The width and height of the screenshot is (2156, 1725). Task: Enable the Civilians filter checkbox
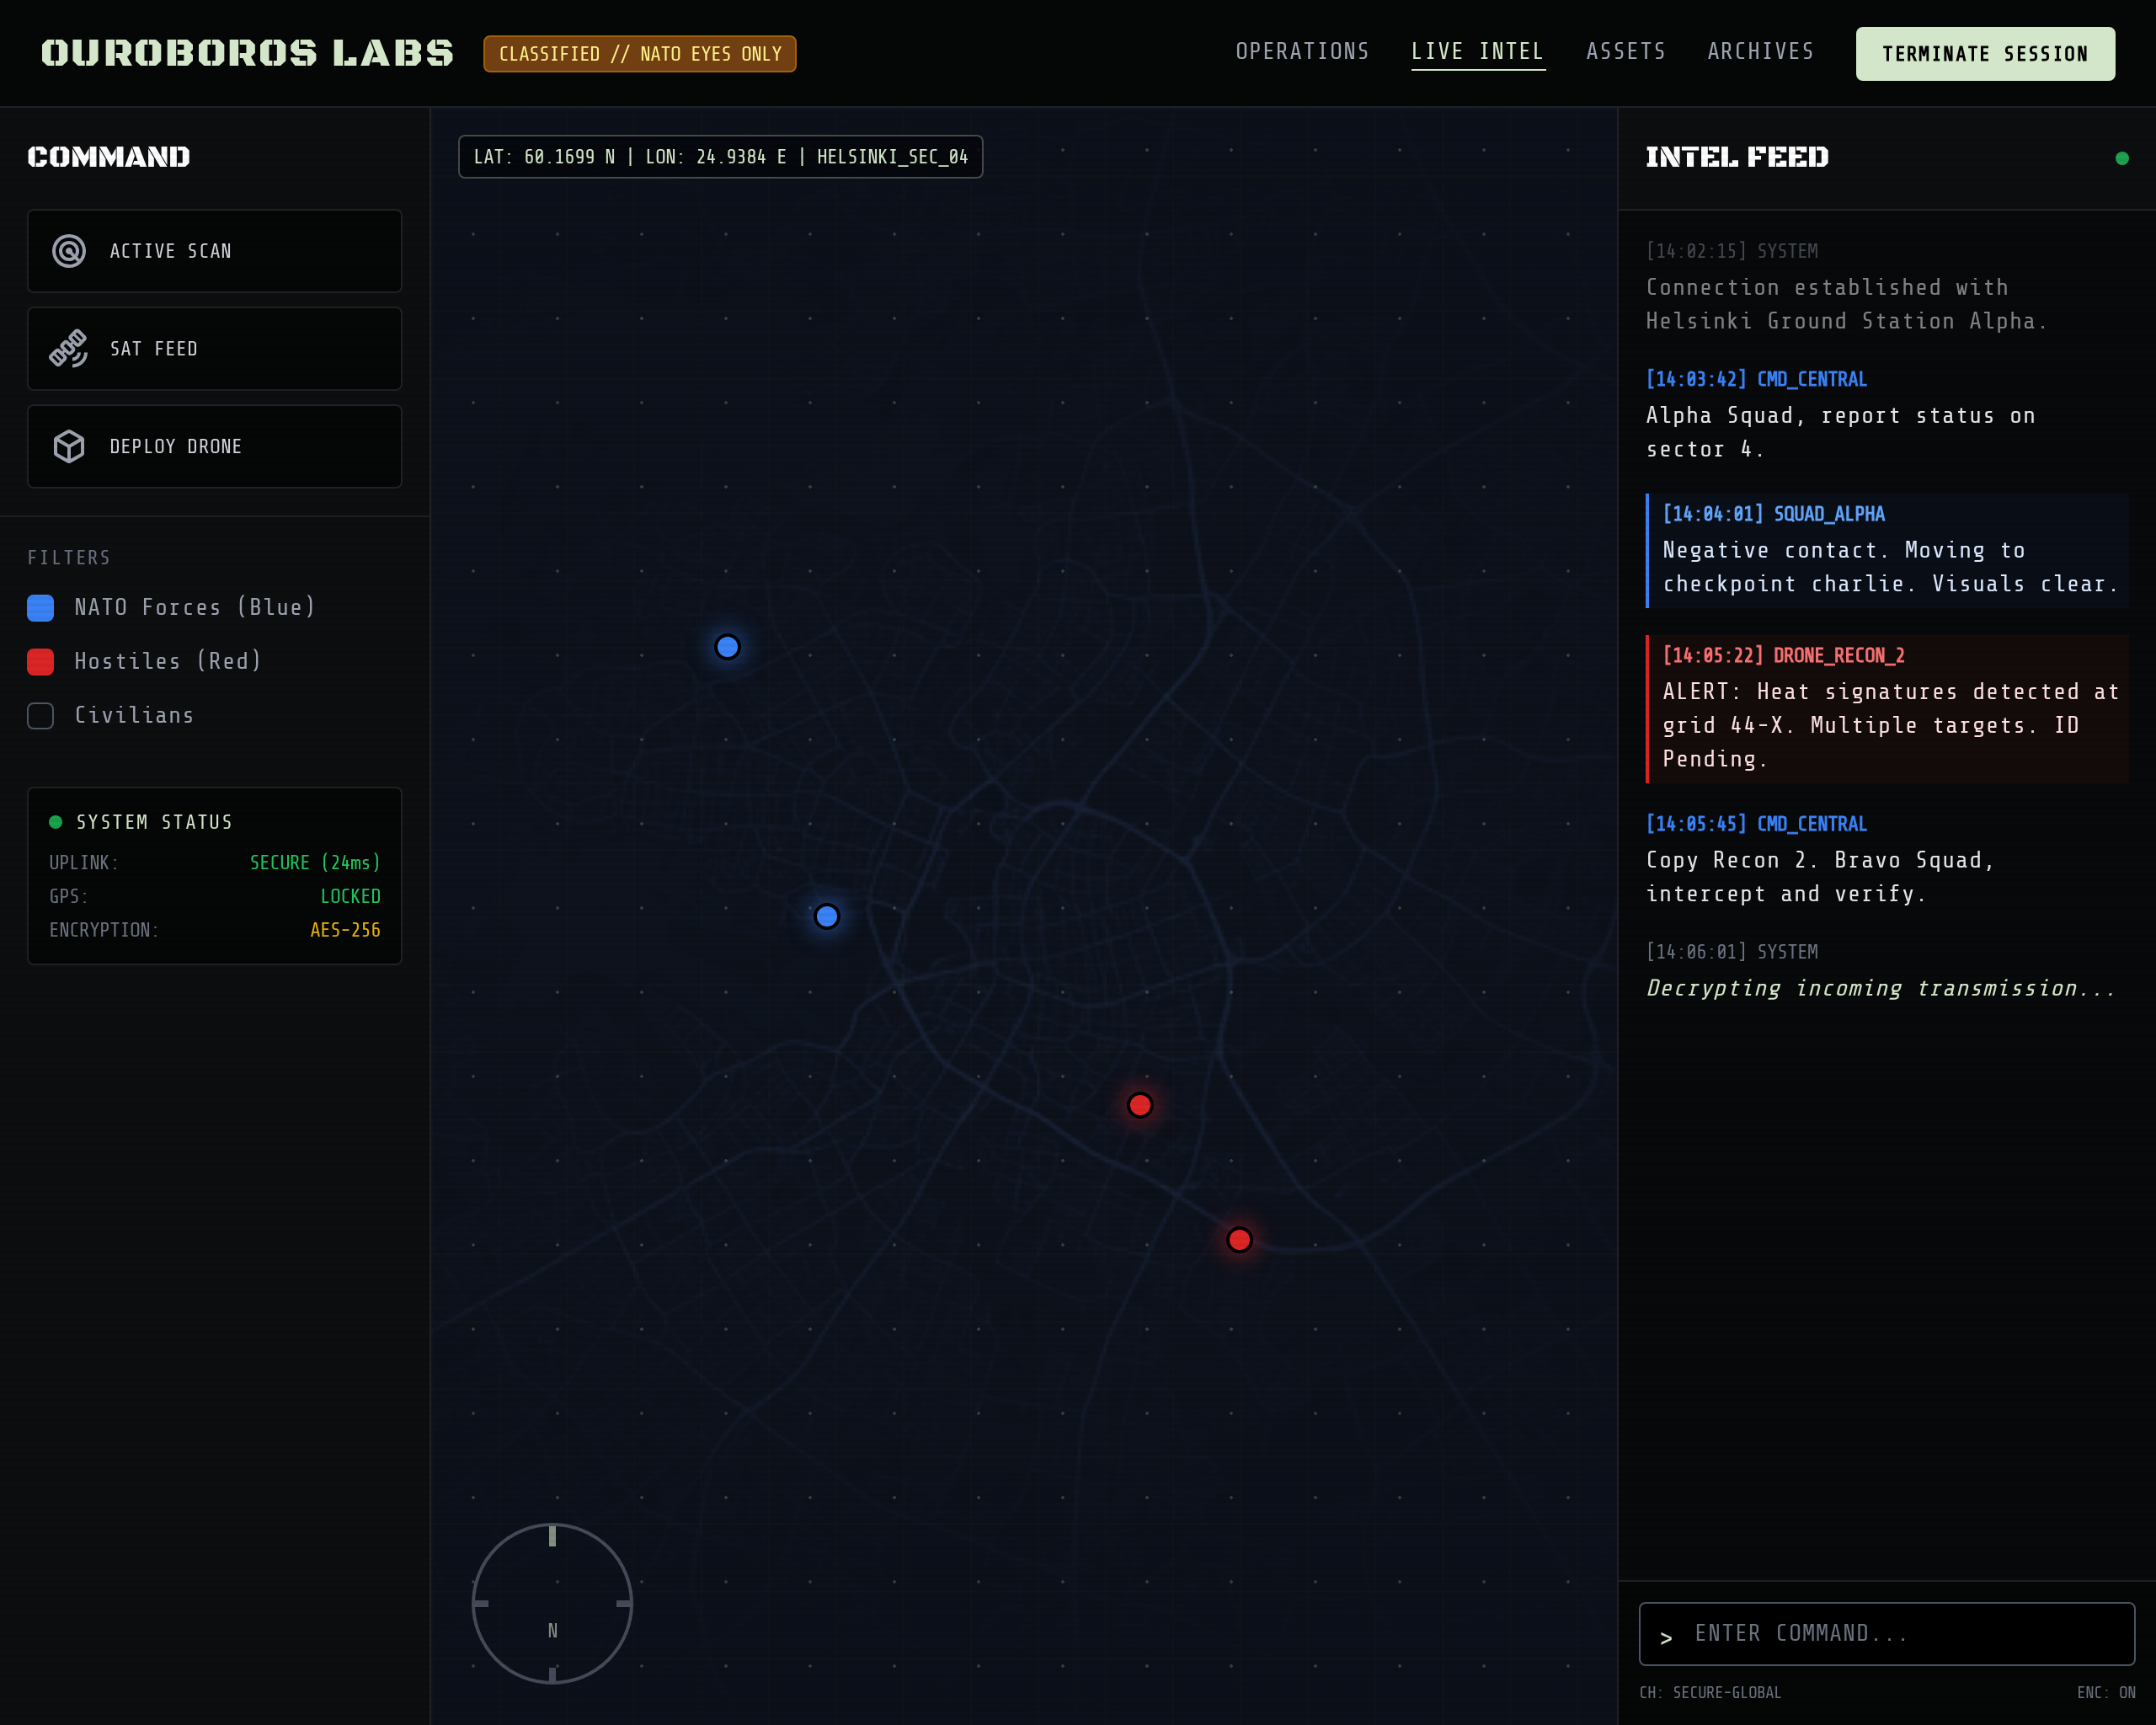tap(40, 715)
